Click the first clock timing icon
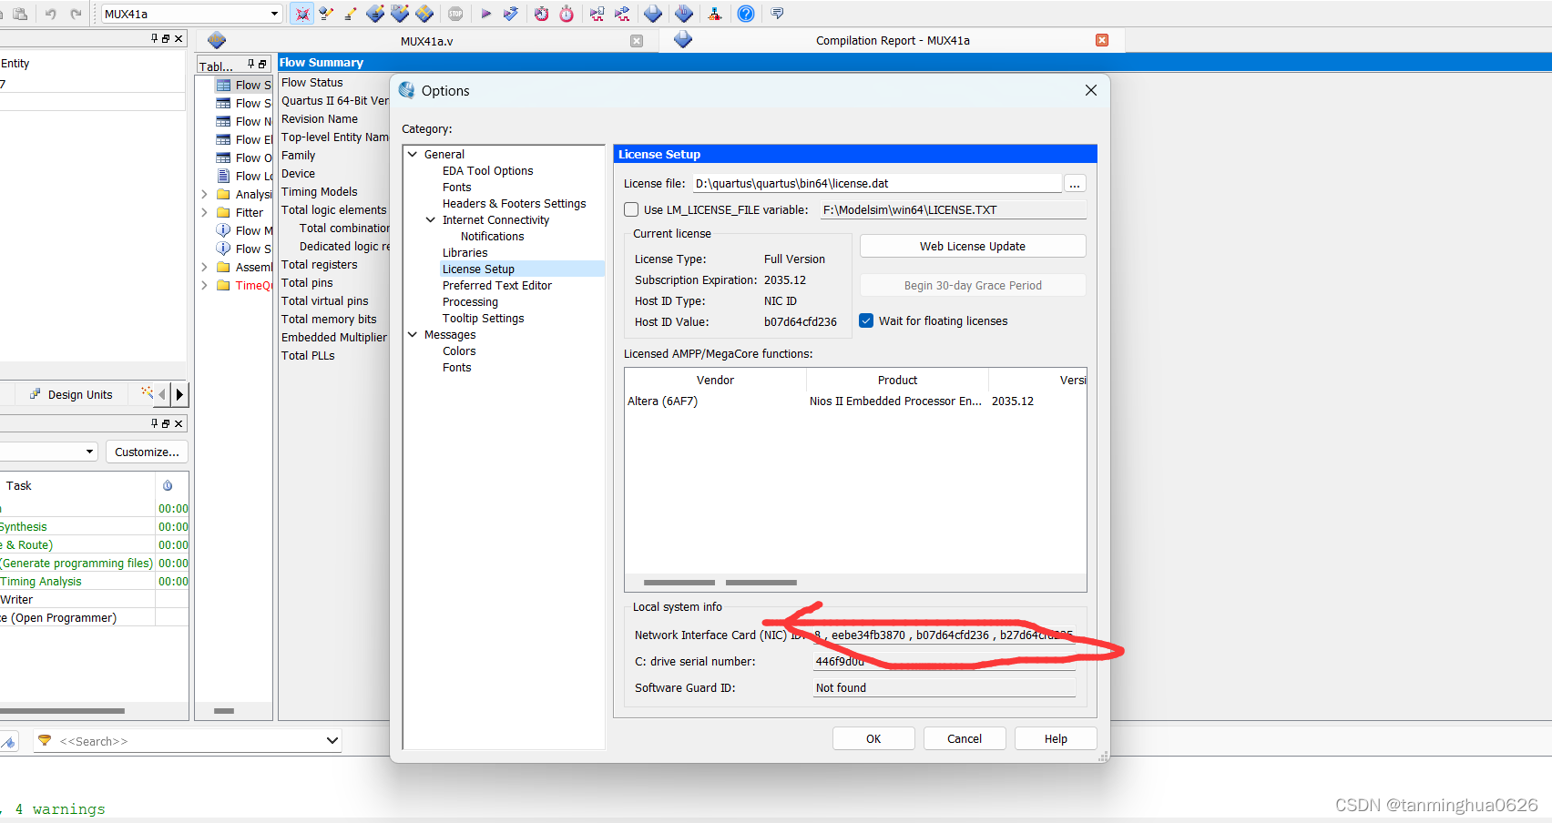 (541, 14)
